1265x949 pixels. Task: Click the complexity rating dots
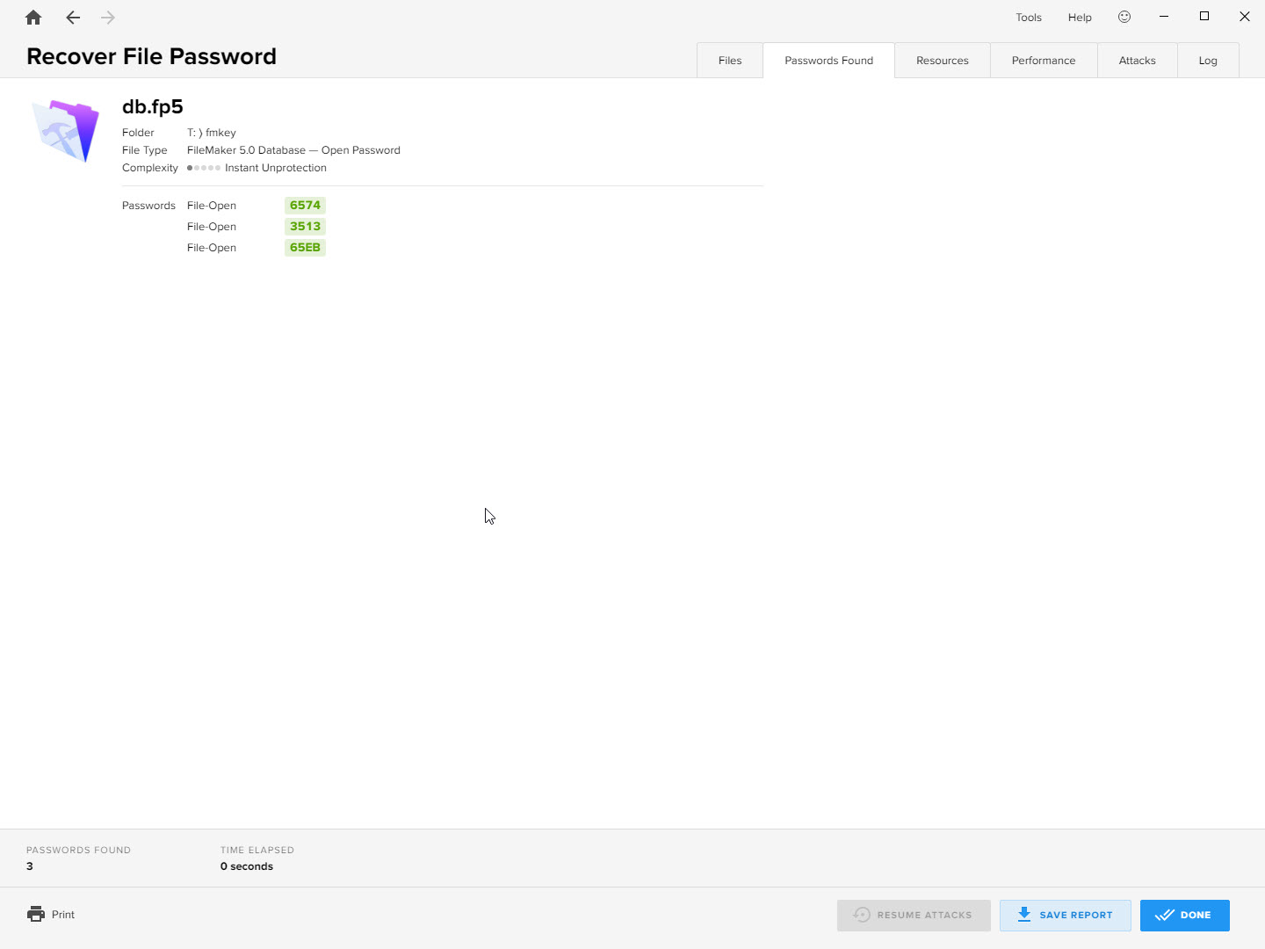[203, 167]
